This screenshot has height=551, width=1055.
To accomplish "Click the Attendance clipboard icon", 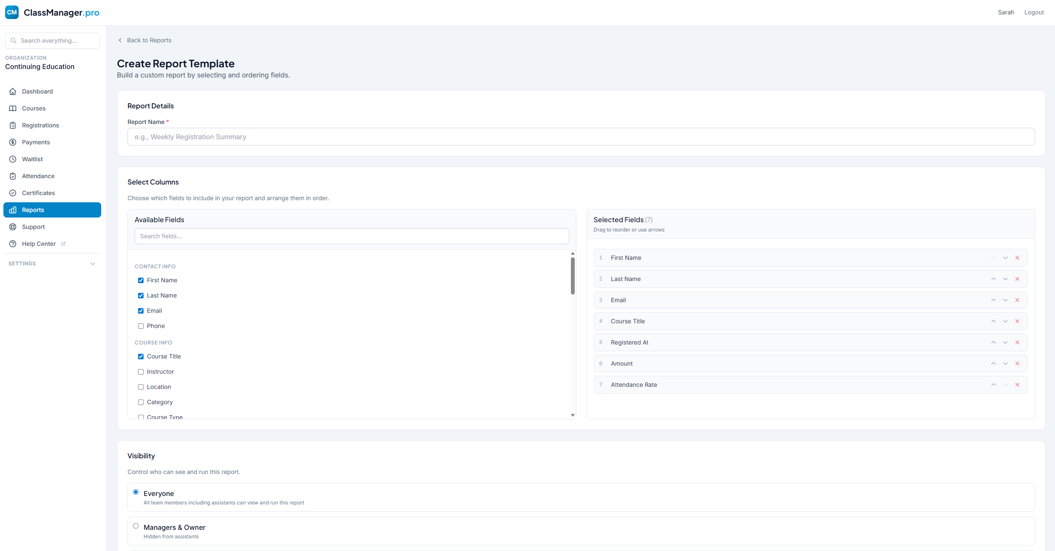I will pyautogui.click(x=13, y=176).
